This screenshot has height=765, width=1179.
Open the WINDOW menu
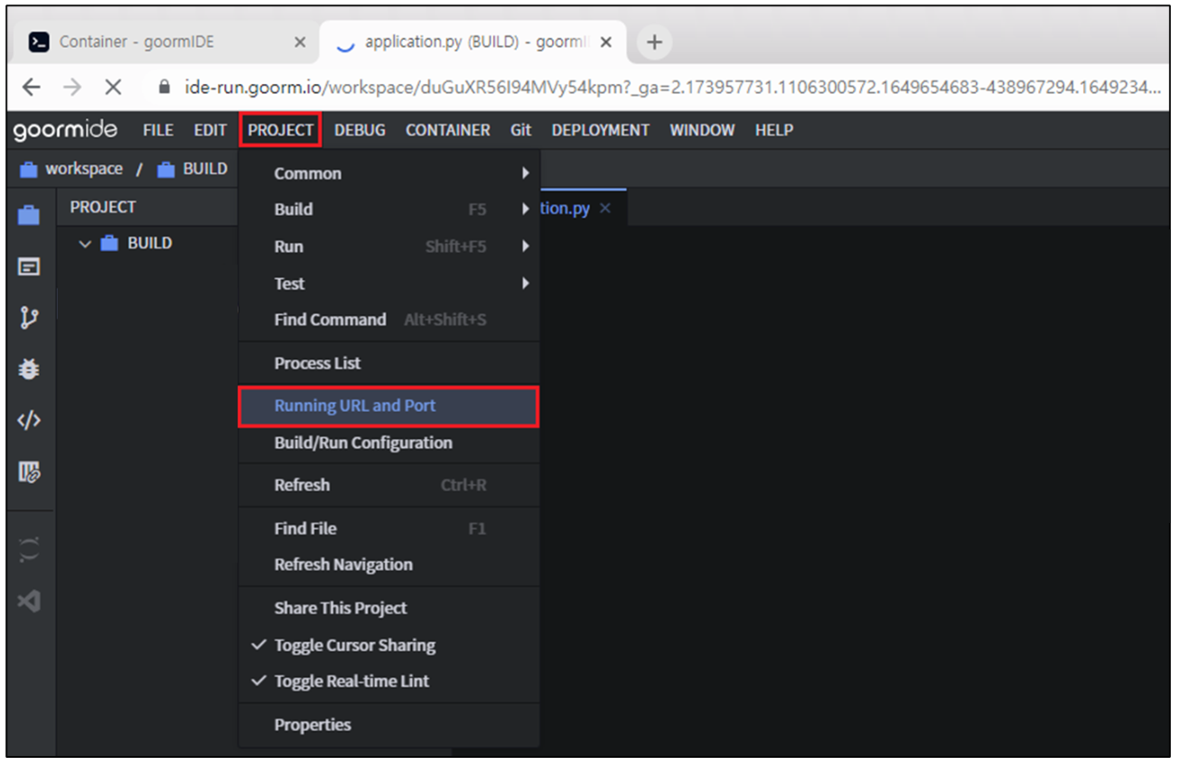(x=702, y=130)
